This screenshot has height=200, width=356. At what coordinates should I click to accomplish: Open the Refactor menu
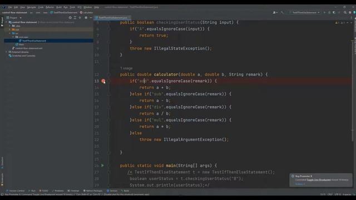pos(50,7)
